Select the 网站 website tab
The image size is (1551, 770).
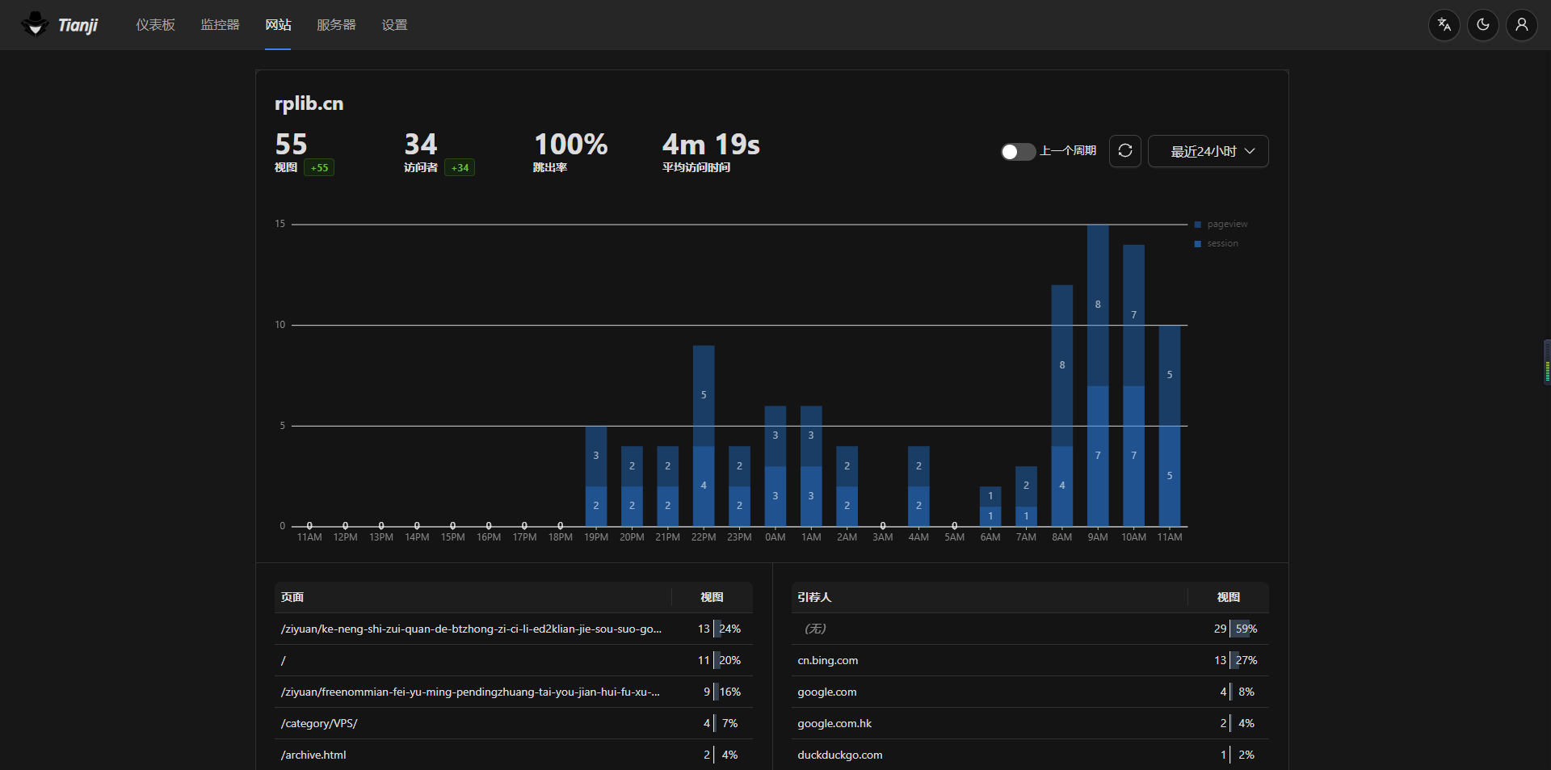[278, 25]
